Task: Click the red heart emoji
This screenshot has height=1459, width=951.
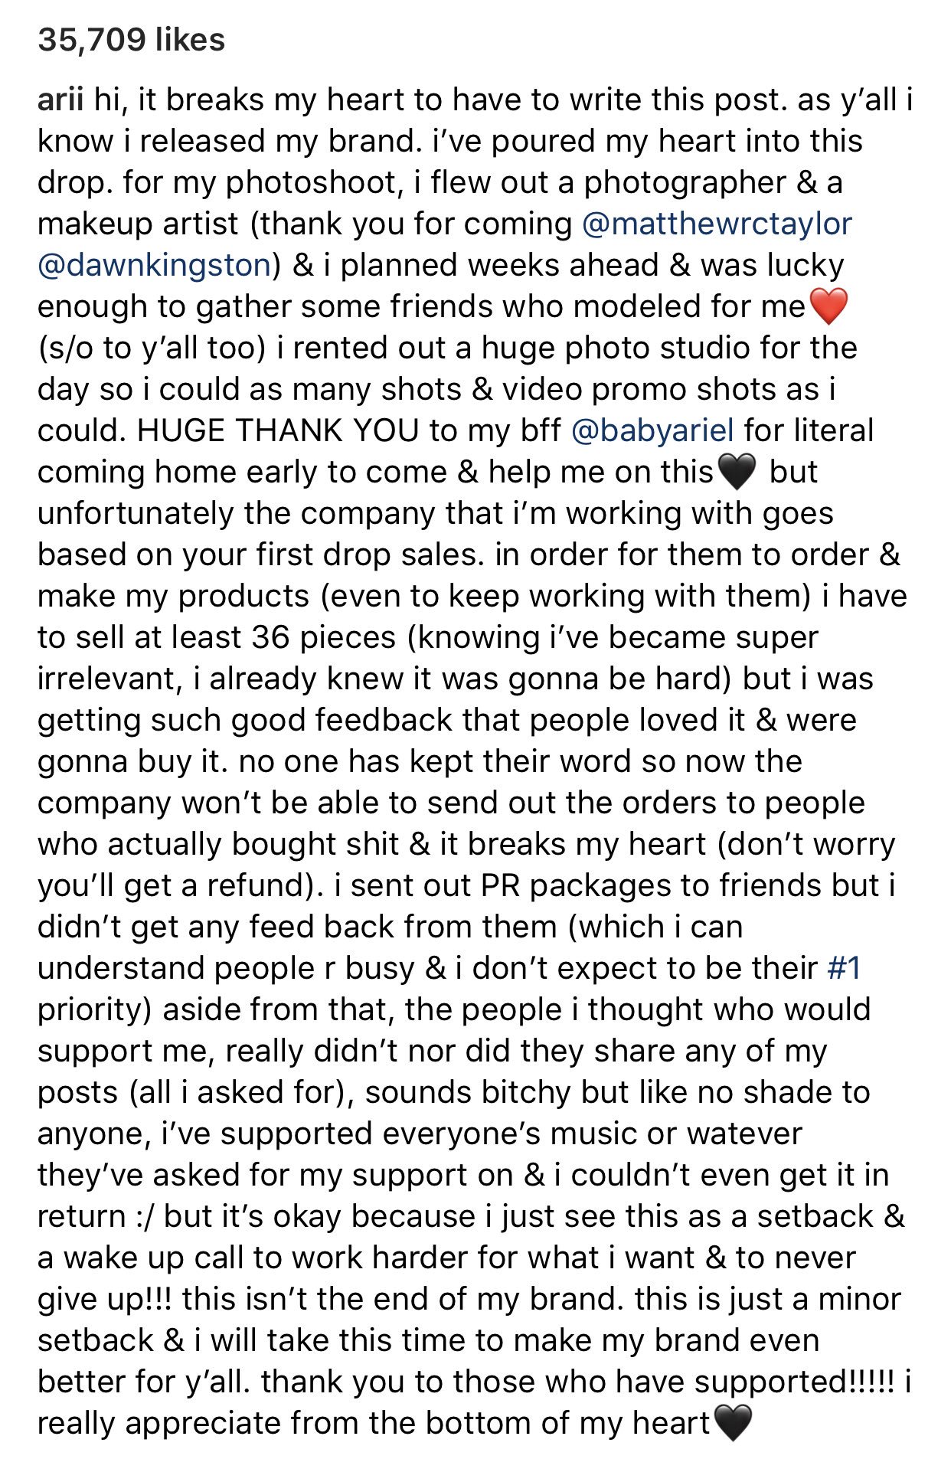Action: 828,306
